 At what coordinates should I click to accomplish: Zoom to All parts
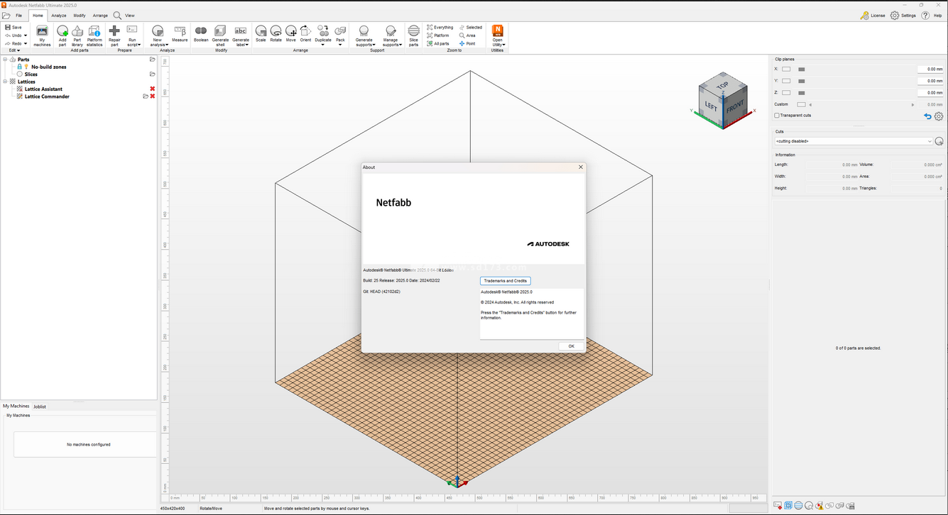437,44
